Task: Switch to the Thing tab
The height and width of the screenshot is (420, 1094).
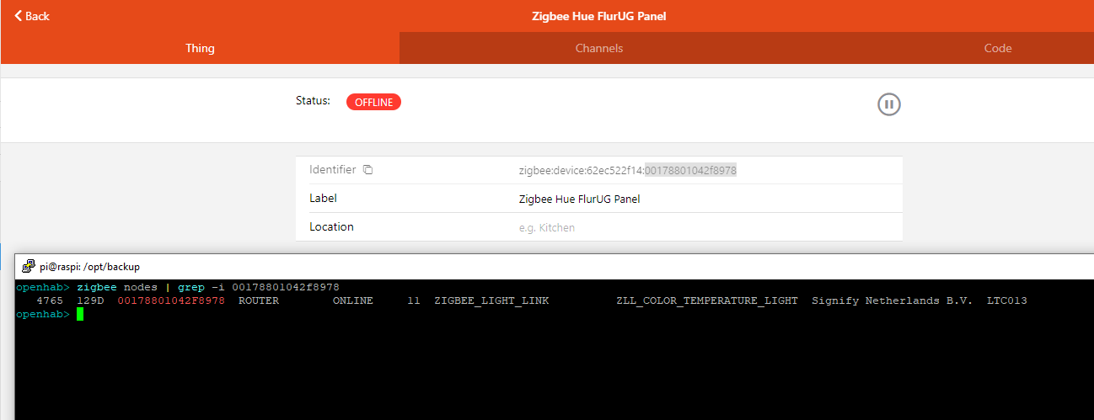Action: pos(200,48)
